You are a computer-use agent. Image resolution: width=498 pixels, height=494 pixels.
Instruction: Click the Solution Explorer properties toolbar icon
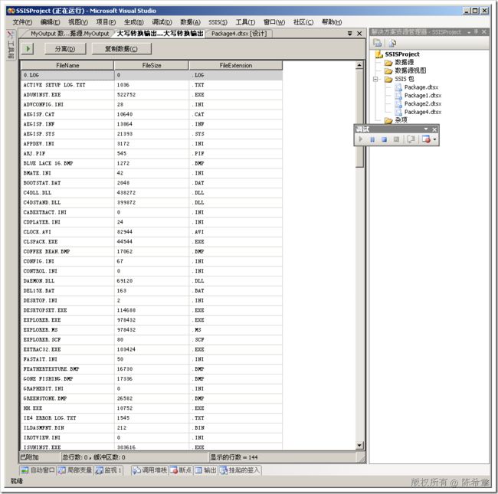point(377,43)
